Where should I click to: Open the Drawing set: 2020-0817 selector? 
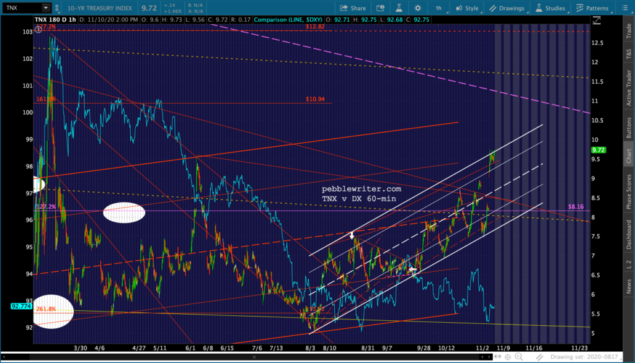coord(584,357)
